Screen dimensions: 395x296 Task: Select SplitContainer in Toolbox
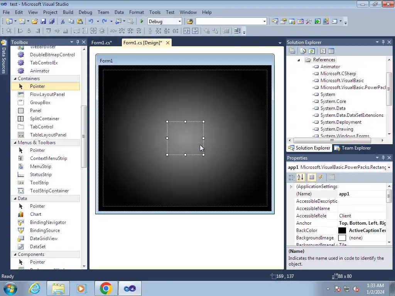[46, 119]
